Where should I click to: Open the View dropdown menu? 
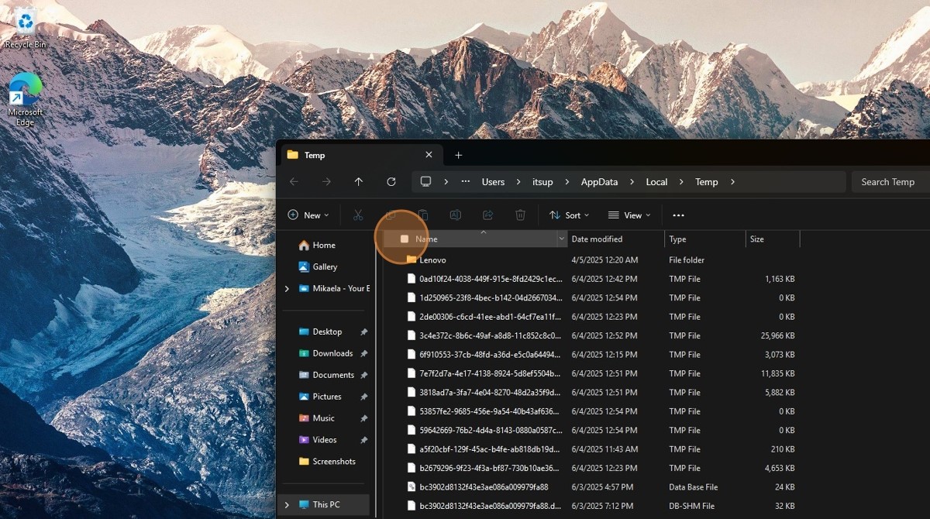629,215
